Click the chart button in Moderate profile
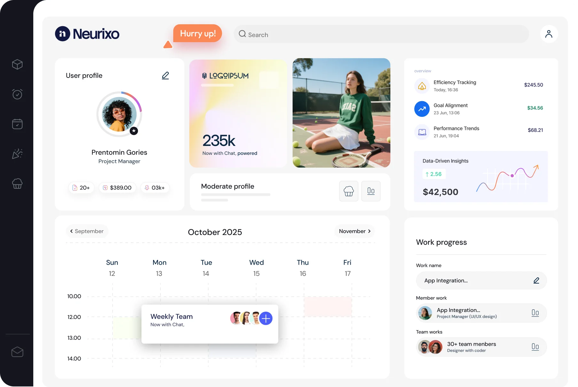 [x=371, y=191]
